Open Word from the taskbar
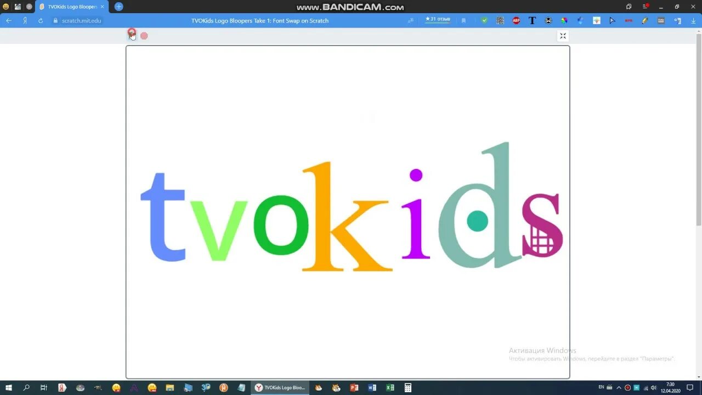 click(372, 387)
